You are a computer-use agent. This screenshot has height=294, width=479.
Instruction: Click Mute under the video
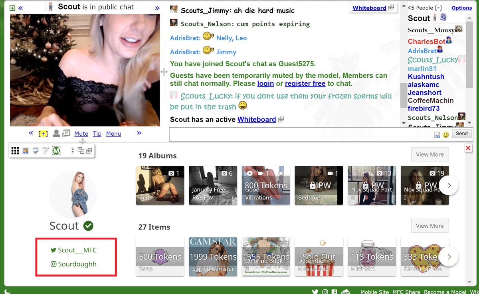point(81,134)
